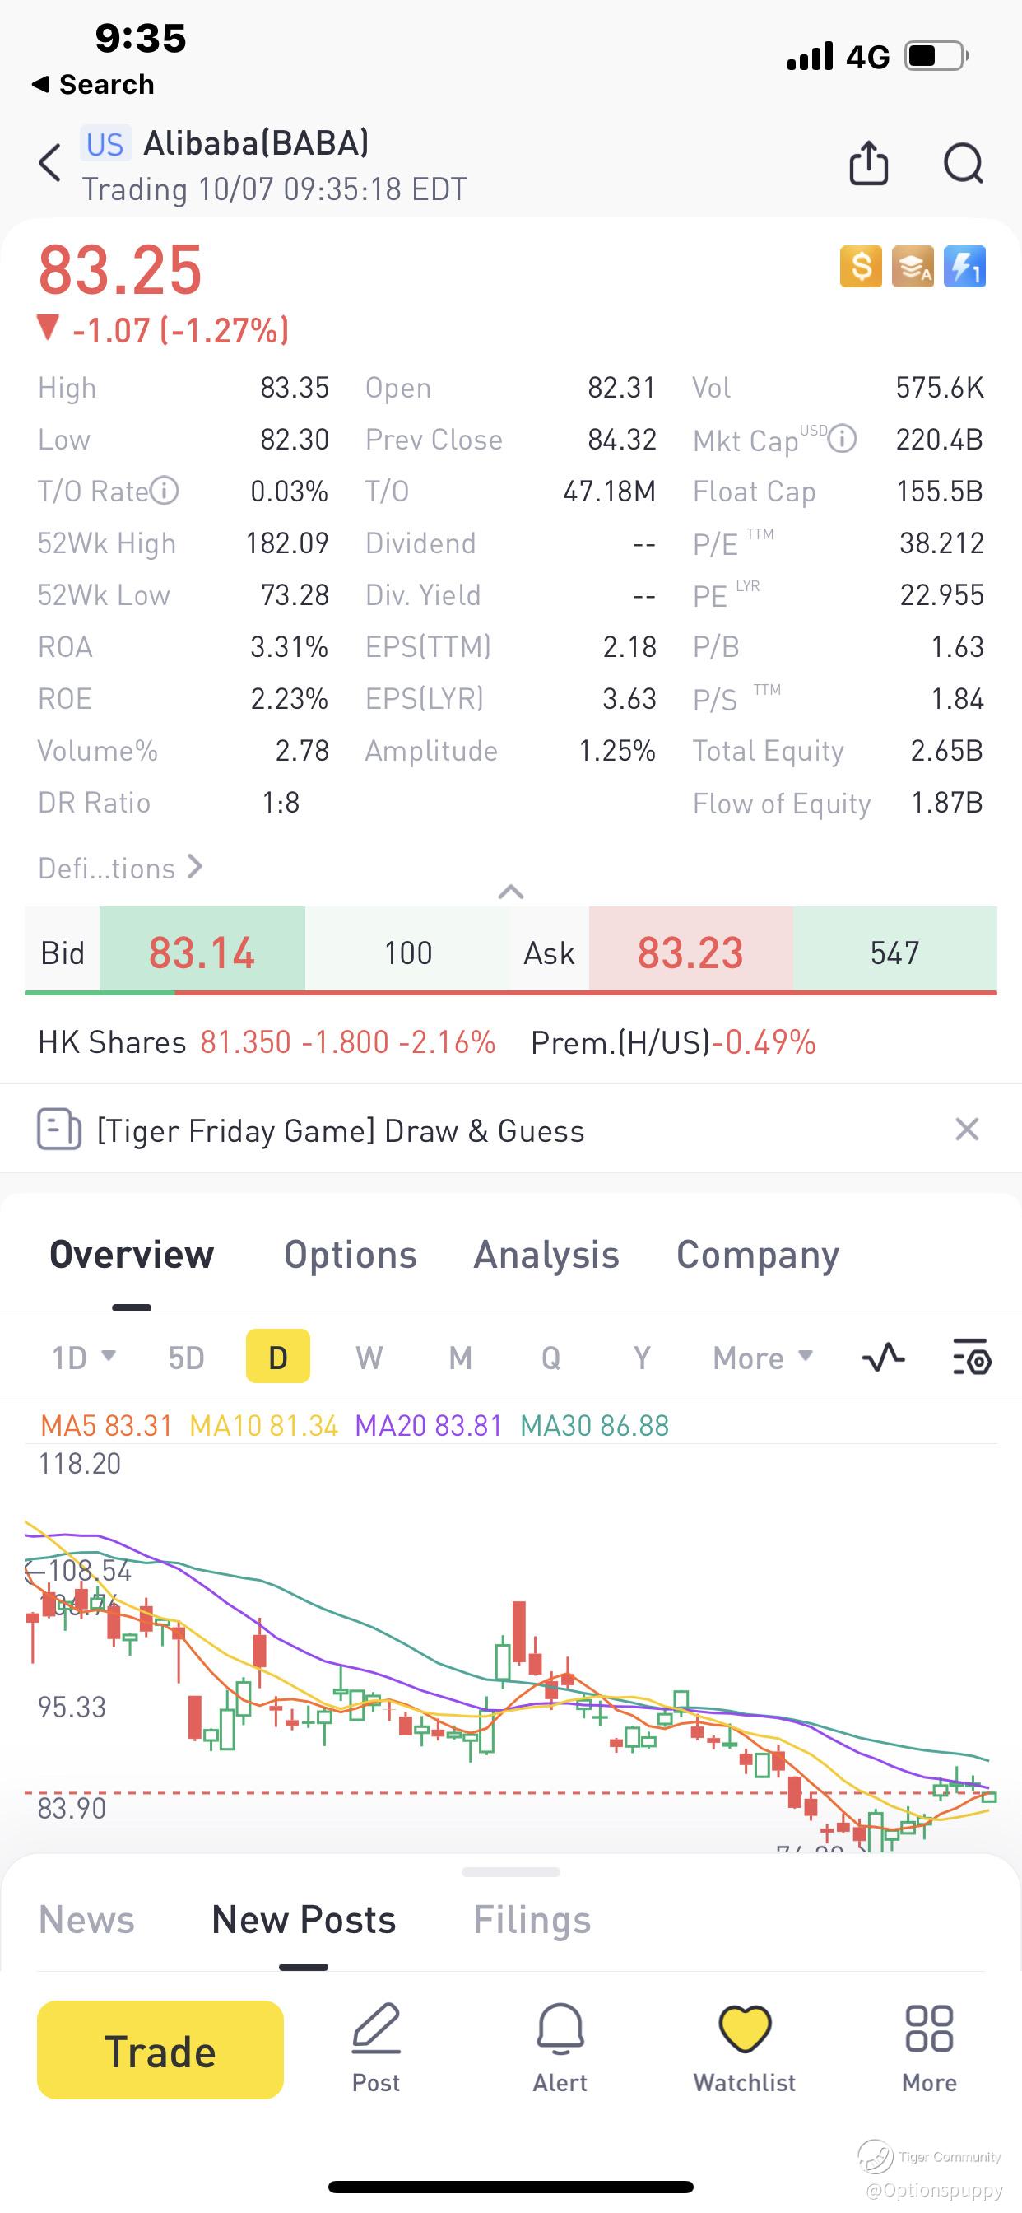
Task: Tap the blue lightning bolt badge
Action: [964, 266]
